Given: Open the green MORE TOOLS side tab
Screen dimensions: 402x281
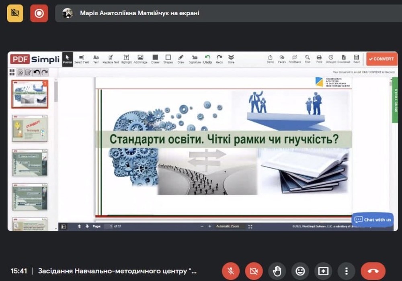Looking at the screenshot, I should tap(395, 100).
